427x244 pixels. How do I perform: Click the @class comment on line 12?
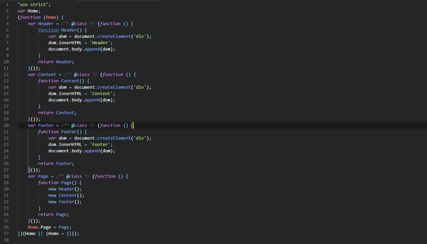[81, 74]
